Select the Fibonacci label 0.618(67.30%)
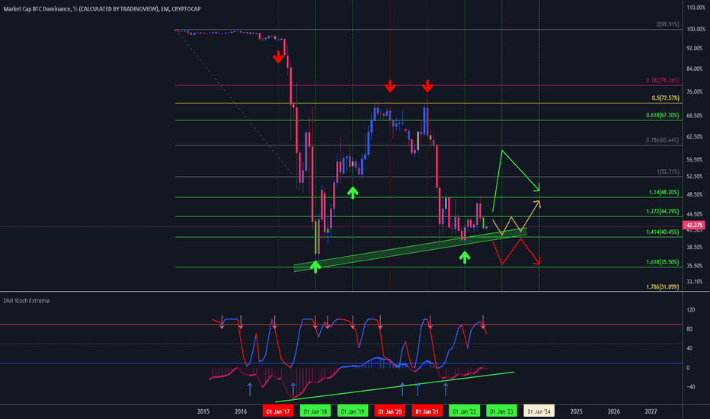710x419 pixels. [x=663, y=116]
